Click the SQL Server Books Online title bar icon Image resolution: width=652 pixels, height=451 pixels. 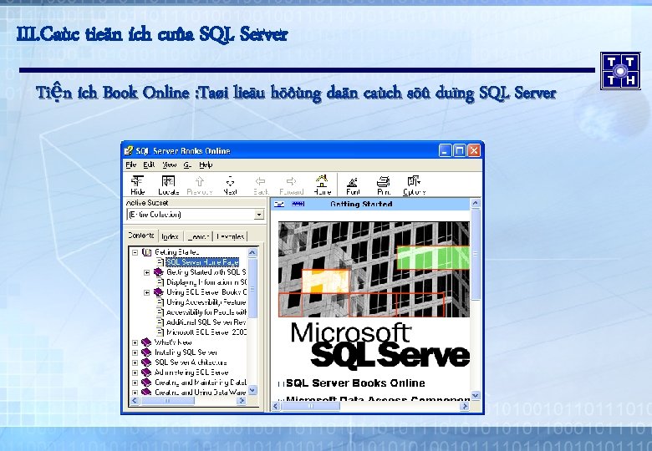click(130, 150)
